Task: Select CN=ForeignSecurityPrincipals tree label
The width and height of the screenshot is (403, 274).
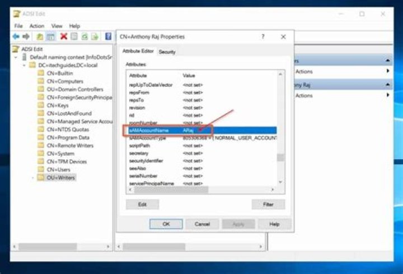Action: [79, 97]
